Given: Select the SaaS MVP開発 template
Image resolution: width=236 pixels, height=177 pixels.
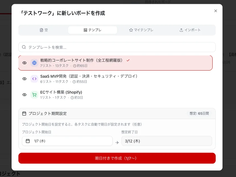Looking at the screenshot, I should (x=115, y=79).
